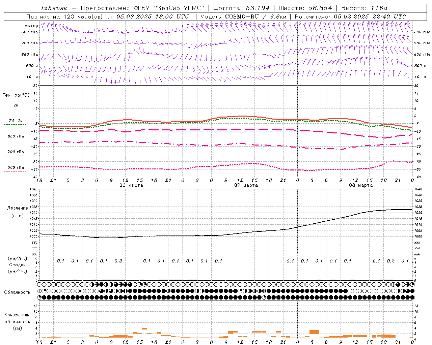Click the '(гПа)' pressure unit label
This screenshot has height=345, width=432.
tap(18, 216)
